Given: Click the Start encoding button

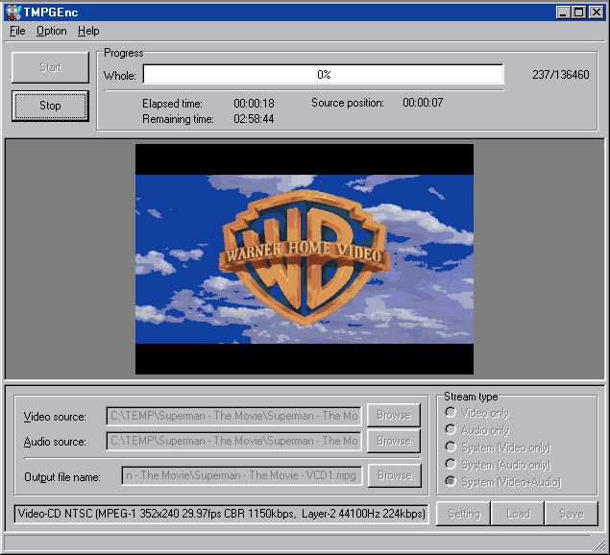Looking at the screenshot, I should tap(50, 68).
